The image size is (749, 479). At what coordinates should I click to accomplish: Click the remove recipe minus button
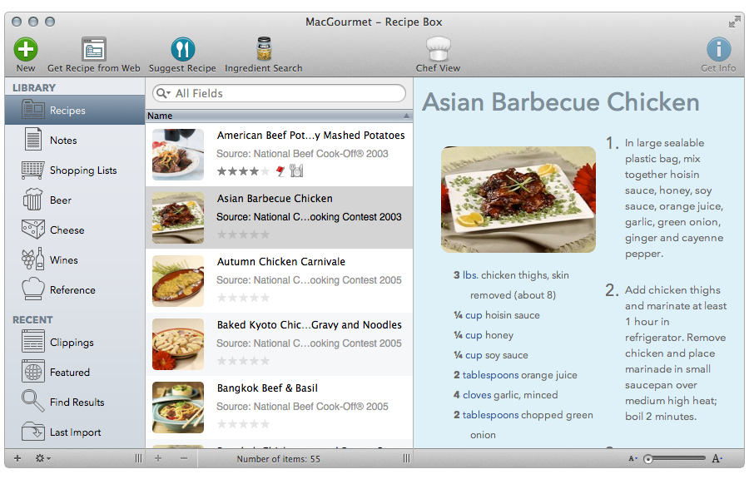(184, 458)
